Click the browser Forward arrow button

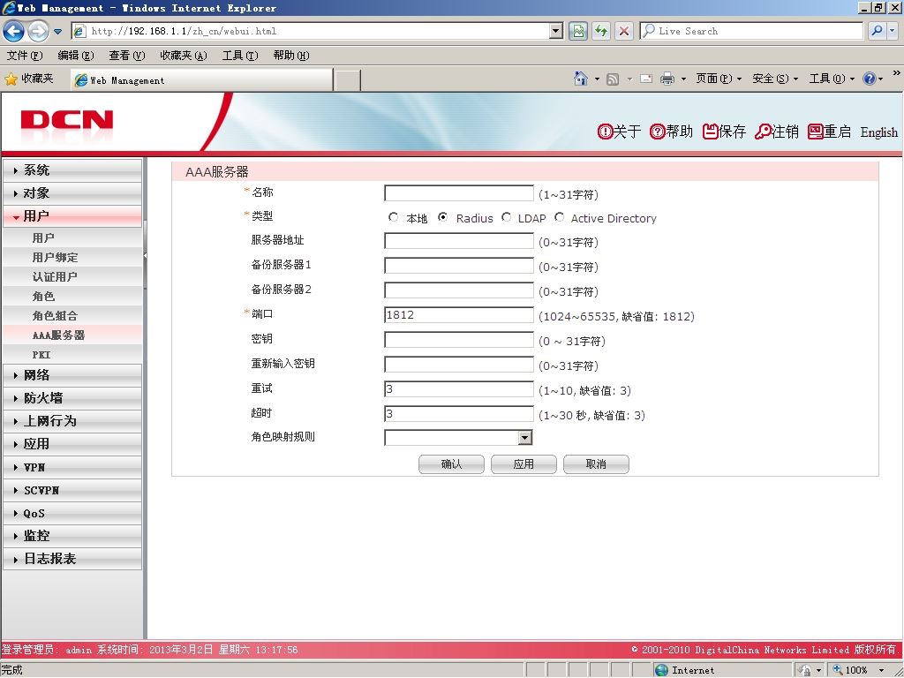coord(38,31)
